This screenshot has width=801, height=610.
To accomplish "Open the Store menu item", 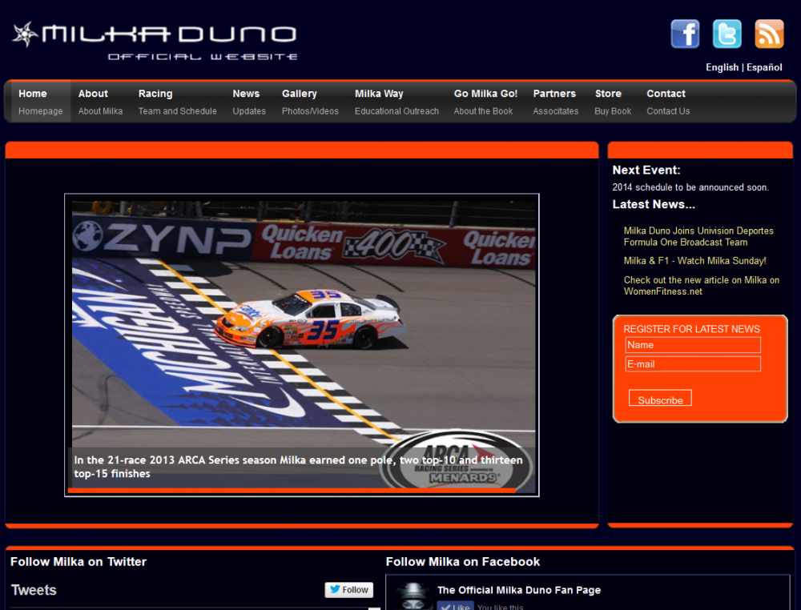I will click(613, 102).
